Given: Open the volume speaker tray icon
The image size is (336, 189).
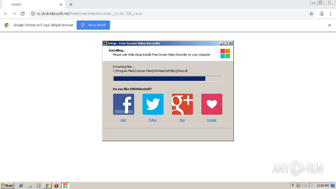Looking at the screenshot, I should 305,186.
